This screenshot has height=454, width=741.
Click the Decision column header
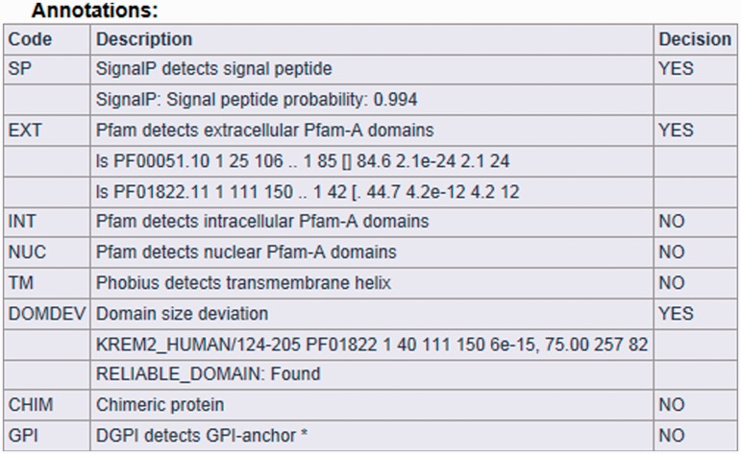click(x=695, y=39)
